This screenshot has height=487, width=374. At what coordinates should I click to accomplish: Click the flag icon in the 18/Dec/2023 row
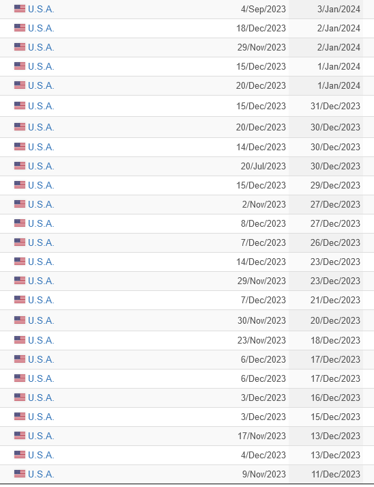(x=20, y=28)
